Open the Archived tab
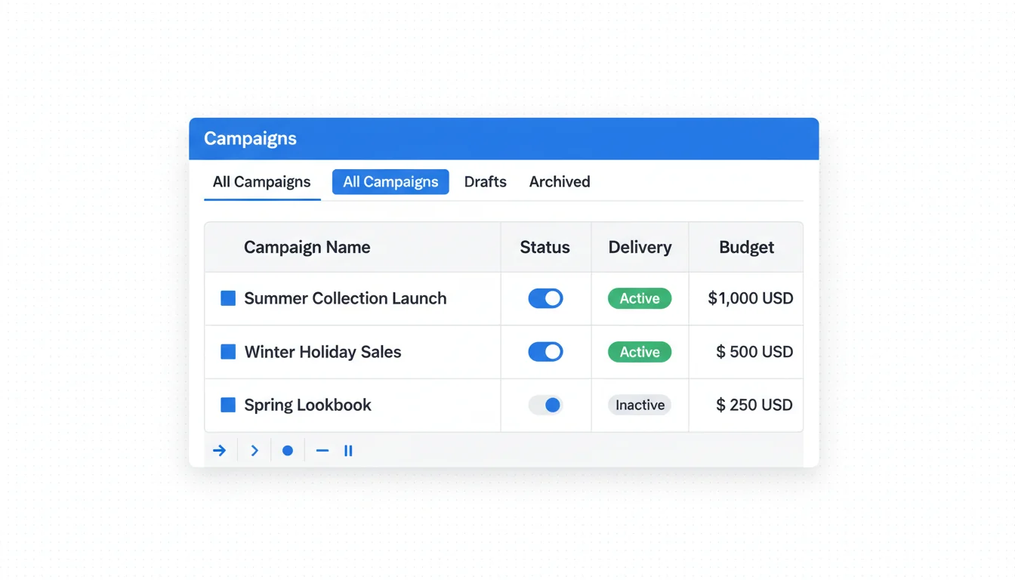The height and width of the screenshot is (580, 1015). (x=560, y=182)
